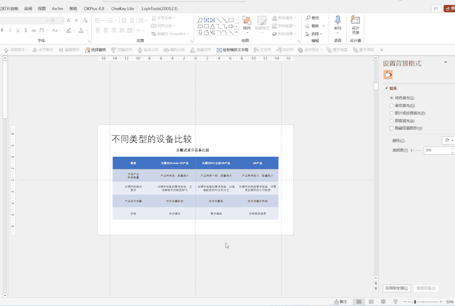Toggle italic formatting

(x=10, y=30)
